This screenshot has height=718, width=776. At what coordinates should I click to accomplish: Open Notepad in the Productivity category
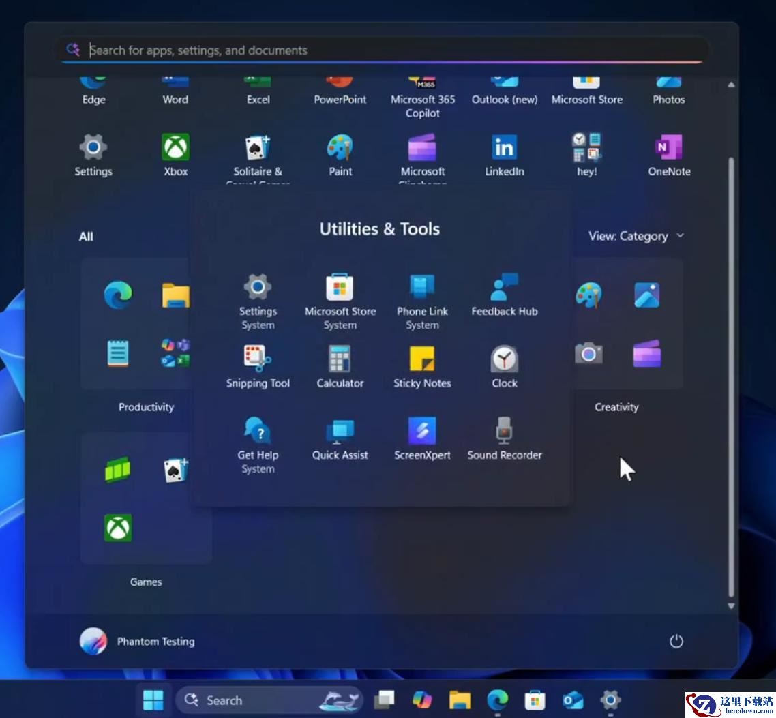pyautogui.click(x=118, y=353)
